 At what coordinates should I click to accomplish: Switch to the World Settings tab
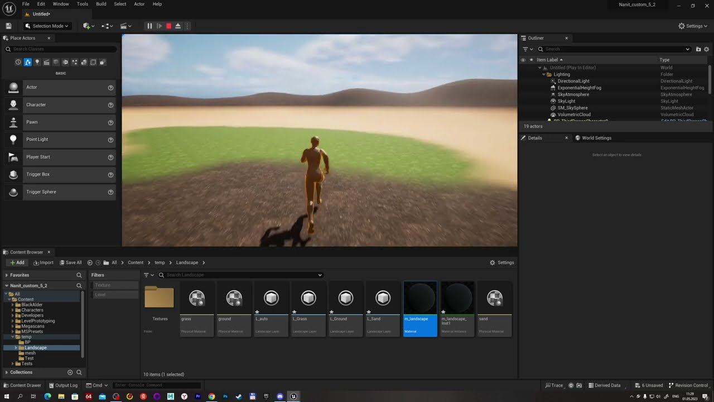[596, 138]
